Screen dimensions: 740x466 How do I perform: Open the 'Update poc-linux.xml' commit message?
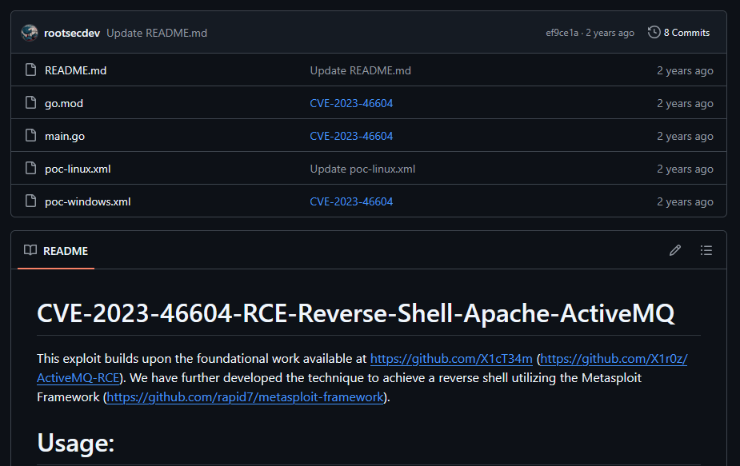(x=362, y=169)
